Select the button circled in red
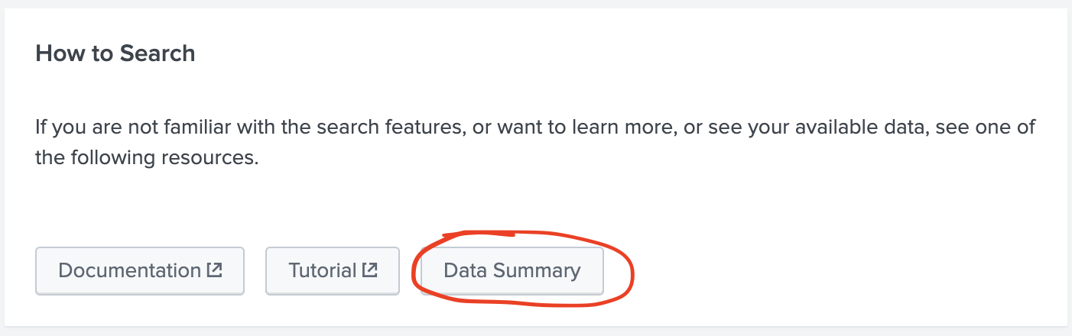This screenshot has height=336, width=1072. [512, 270]
